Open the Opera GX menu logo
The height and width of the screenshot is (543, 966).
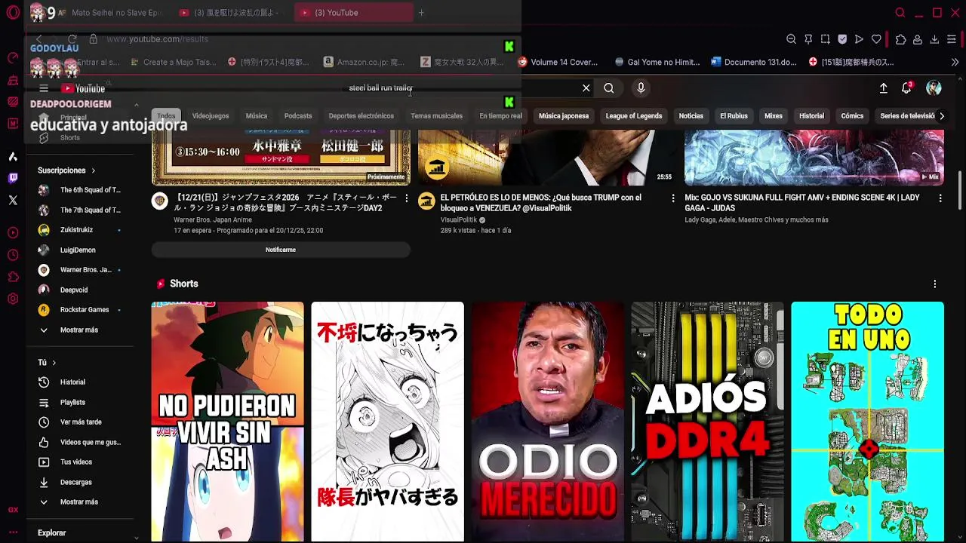(x=13, y=13)
